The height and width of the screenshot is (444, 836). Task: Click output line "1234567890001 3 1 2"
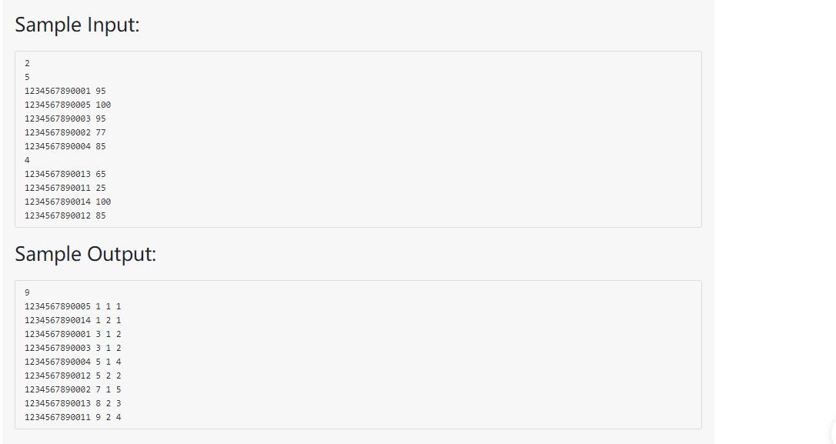(x=72, y=334)
